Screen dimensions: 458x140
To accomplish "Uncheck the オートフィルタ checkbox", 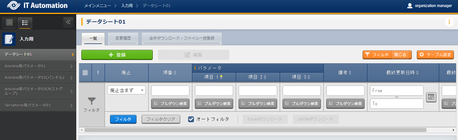I will pyautogui.click(x=191, y=119).
